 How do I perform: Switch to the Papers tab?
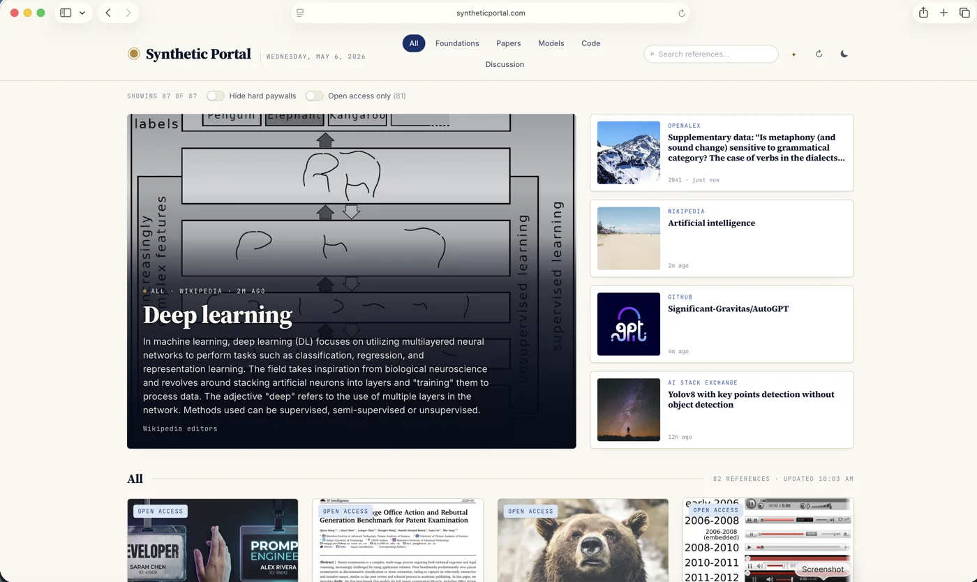click(509, 43)
